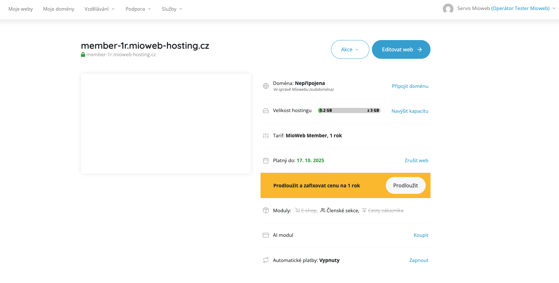Click the globe icon beside Doména
Viewport: 559px width, 283px height.
tap(266, 86)
